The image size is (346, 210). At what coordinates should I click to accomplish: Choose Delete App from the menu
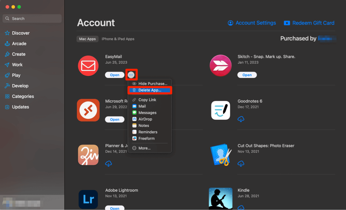[150, 90]
